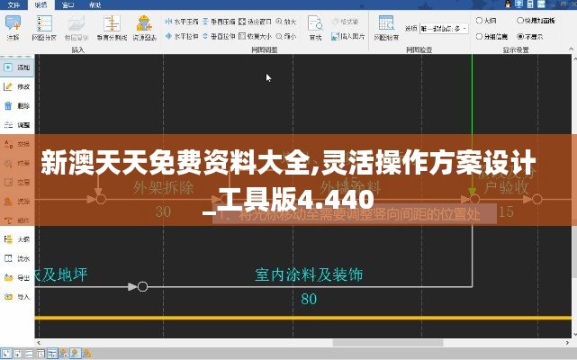Viewport: 577px width, 360px height.
Task: Click the duration value 80
Action: tap(309, 299)
